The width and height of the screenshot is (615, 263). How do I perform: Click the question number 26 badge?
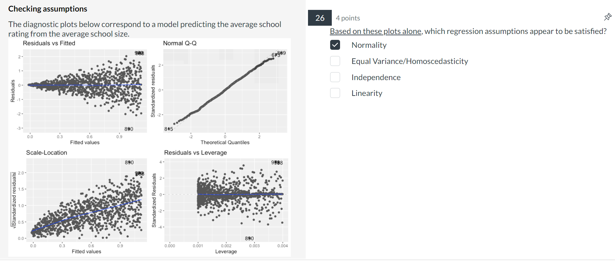pos(320,18)
